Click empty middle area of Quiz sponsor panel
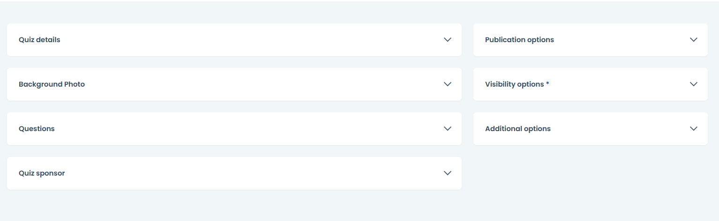719x221 pixels. click(x=234, y=173)
